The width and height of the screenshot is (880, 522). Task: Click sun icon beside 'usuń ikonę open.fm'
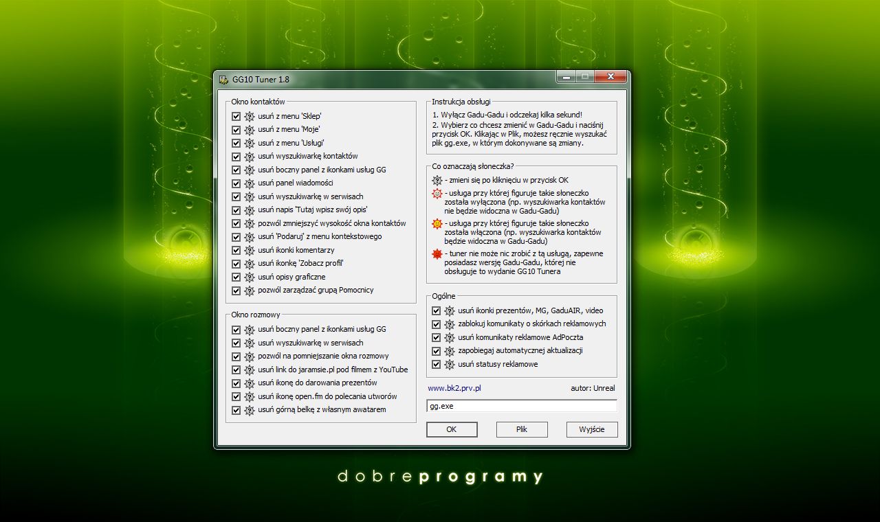click(250, 397)
